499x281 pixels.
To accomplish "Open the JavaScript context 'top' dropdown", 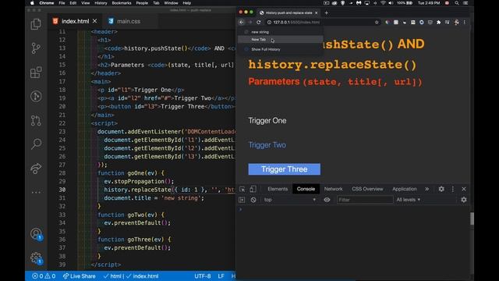I will click(289, 200).
